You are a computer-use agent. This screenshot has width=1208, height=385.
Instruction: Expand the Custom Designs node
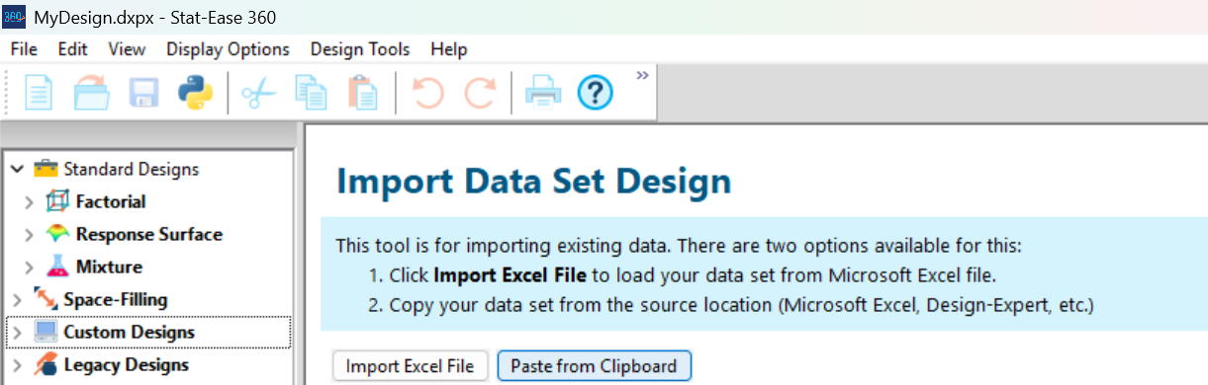18,332
